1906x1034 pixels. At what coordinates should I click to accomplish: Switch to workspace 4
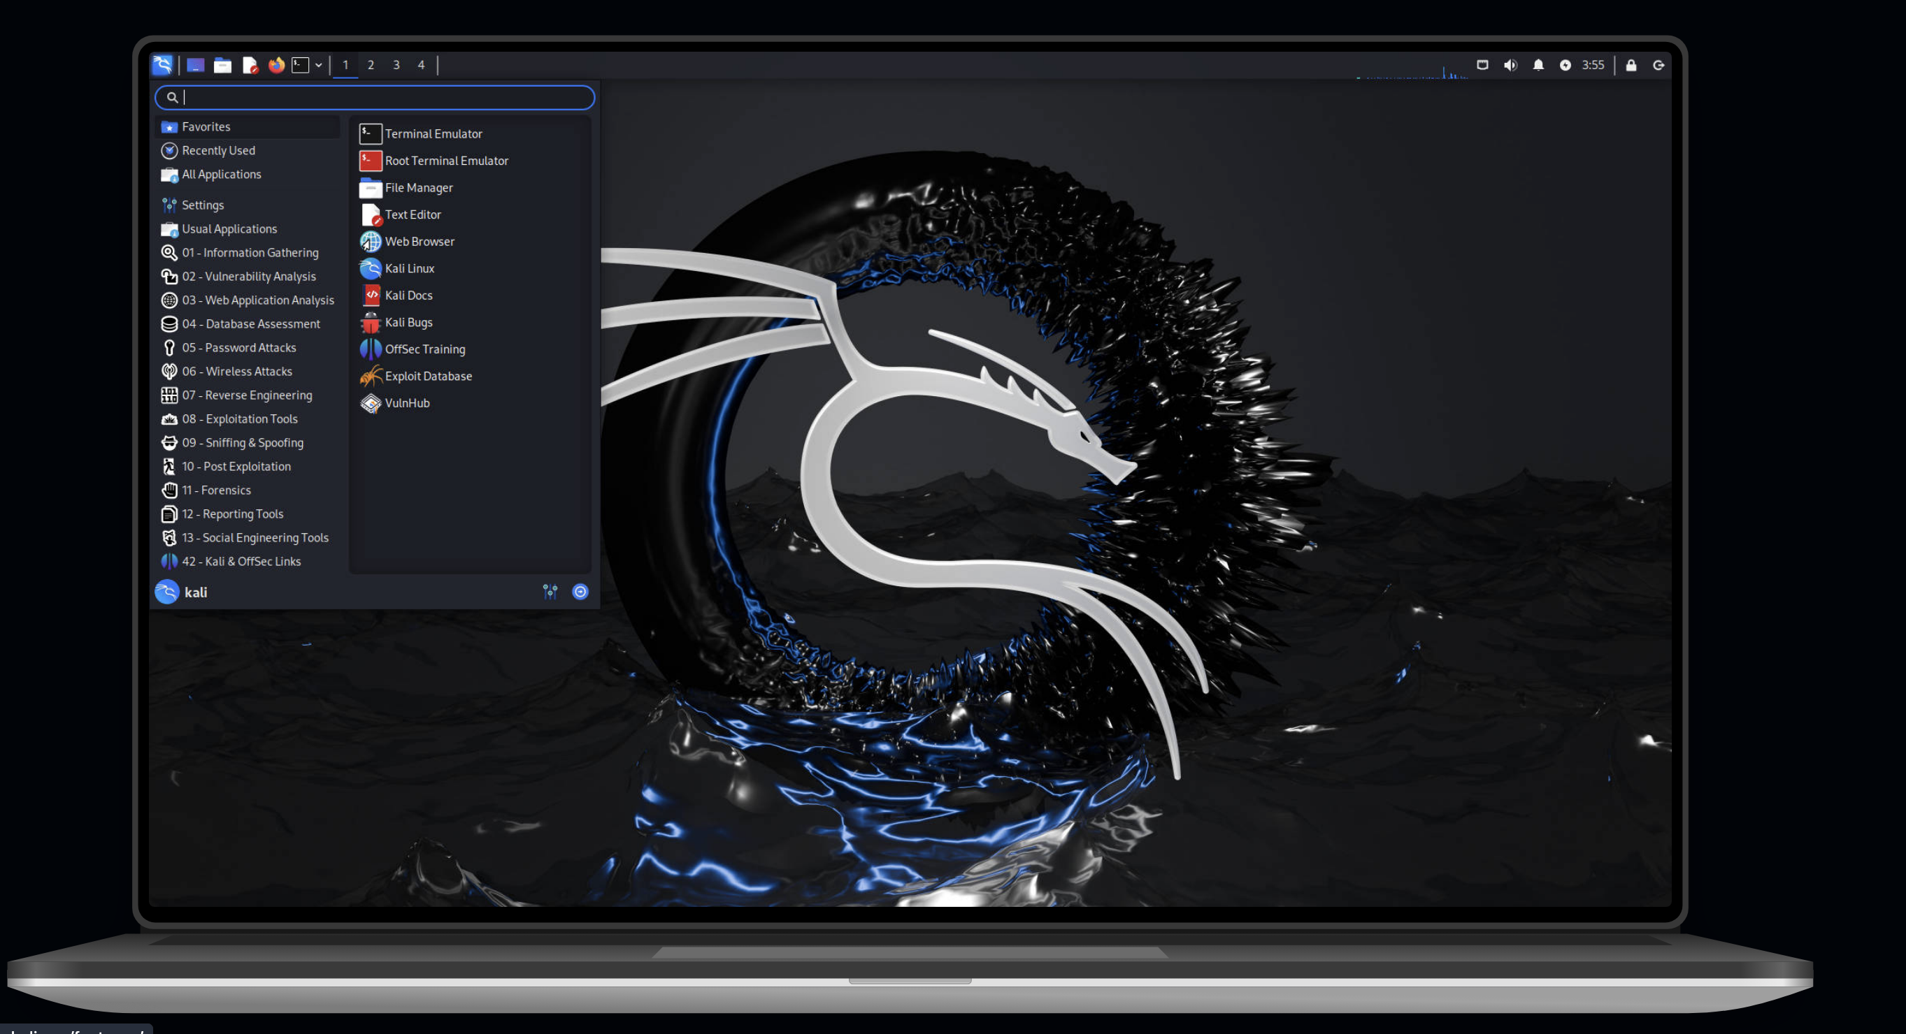coord(422,65)
